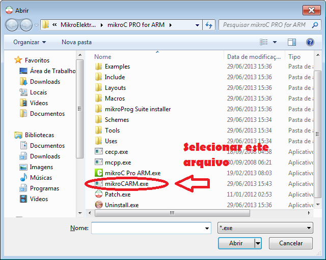Click Documentos under Favoritos
Screen dimensions: 326x260
tap(47, 114)
